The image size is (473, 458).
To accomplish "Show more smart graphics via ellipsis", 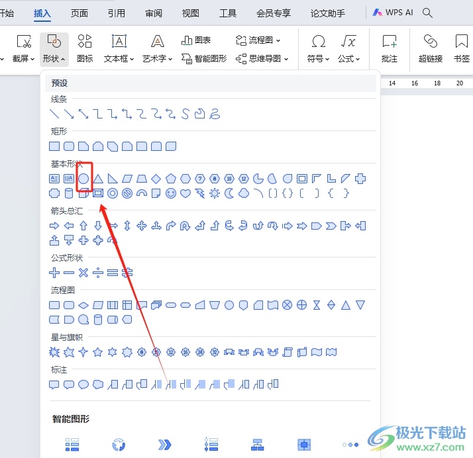I will click(350, 445).
